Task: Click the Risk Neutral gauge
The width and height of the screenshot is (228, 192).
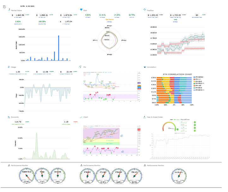Action: point(179,176)
